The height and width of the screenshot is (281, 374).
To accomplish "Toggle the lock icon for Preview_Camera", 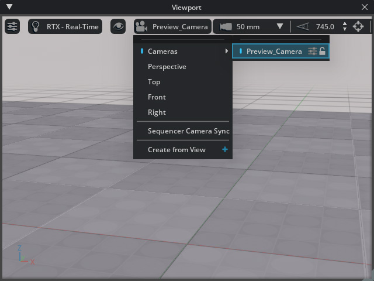I will click(x=323, y=52).
